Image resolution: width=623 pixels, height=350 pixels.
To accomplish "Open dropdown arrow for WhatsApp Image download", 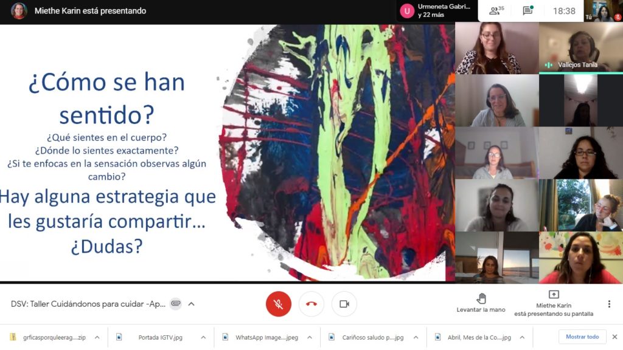I will [310, 337].
